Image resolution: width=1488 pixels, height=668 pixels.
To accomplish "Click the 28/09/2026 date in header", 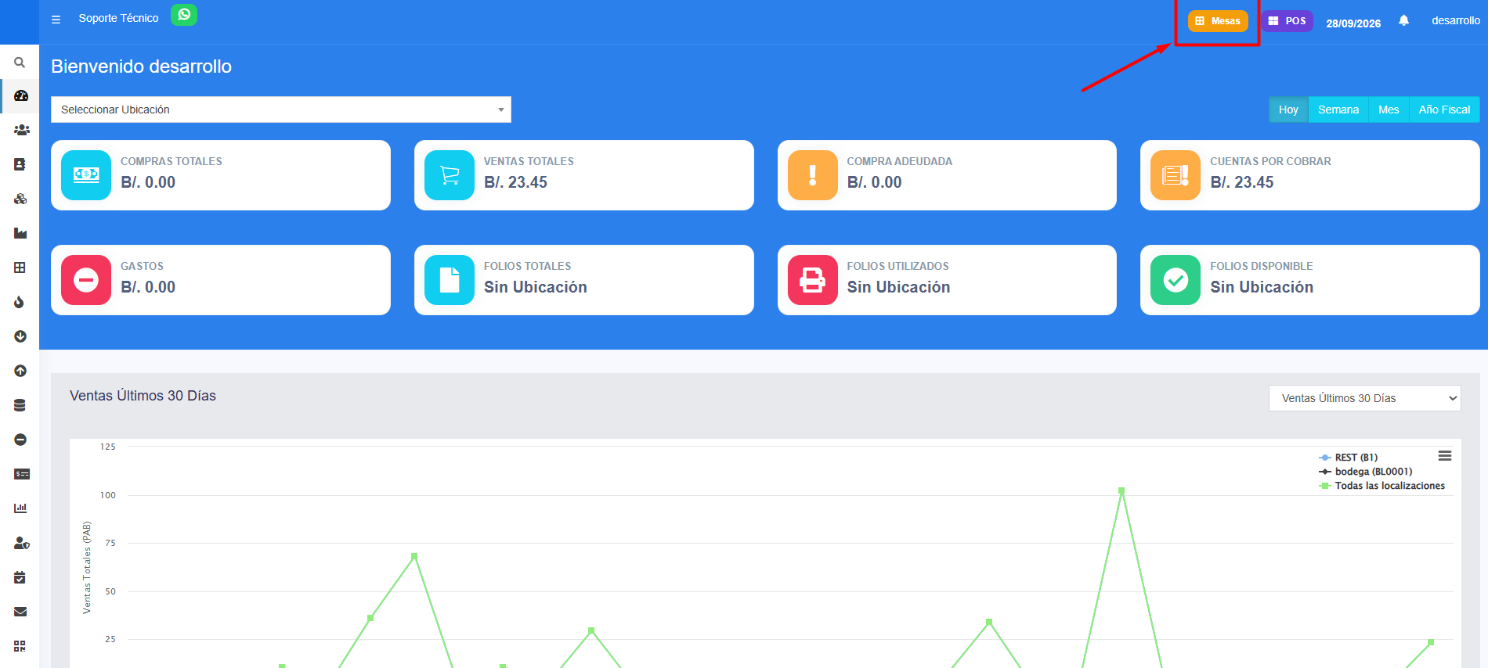I will click(x=1353, y=23).
